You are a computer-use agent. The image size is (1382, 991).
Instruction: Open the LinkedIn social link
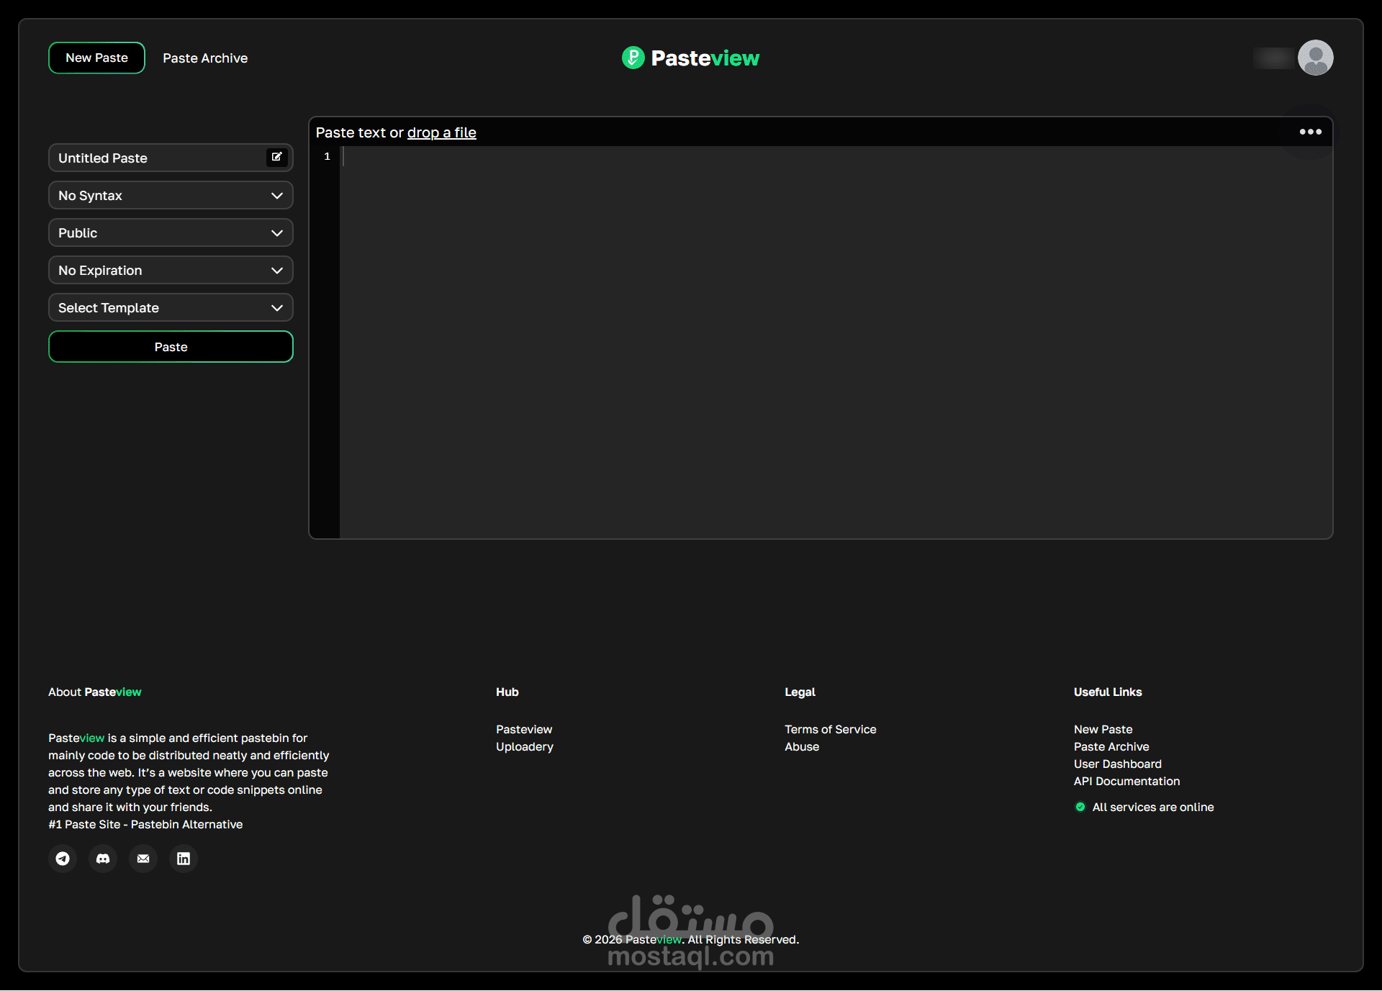(x=184, y=859)
